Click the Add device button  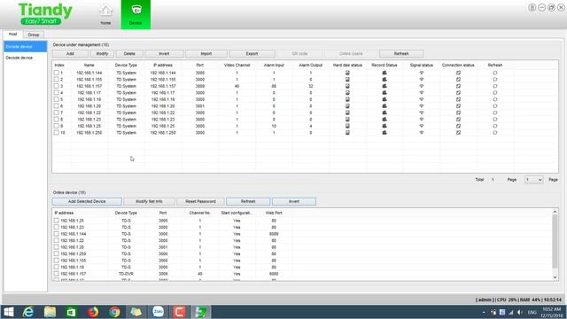70,53
